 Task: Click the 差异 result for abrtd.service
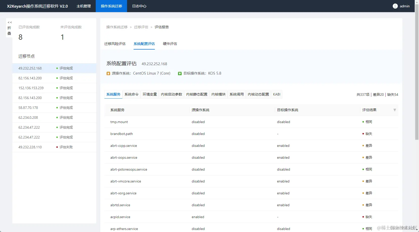pyautogui.click(x=369, y=205)
